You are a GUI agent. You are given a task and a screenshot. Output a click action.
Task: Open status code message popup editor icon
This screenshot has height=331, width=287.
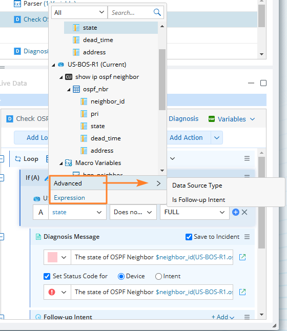click(x=242, y=292)
